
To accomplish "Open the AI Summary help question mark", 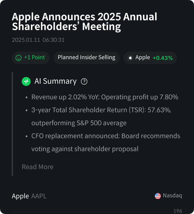I will pyautogui.click(x=84, y=81).
